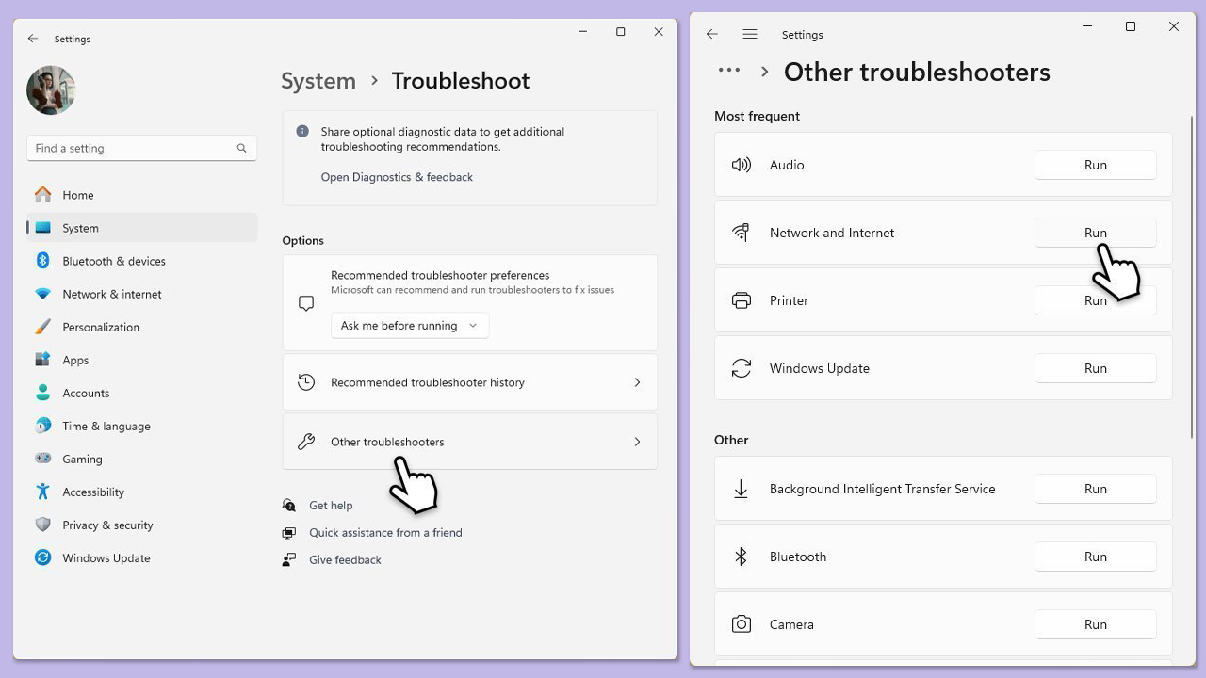Open Apps settings page
This screenshot has height=678, width=1206.
[x=141, y=360]
